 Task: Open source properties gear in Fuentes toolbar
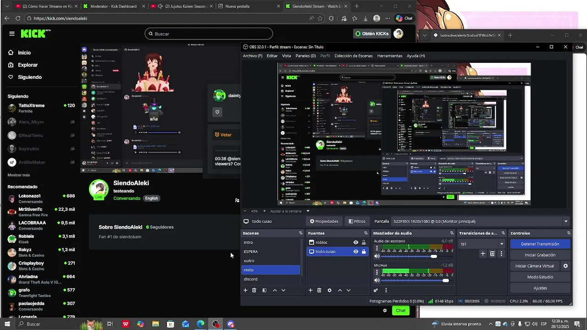point(329,290)
